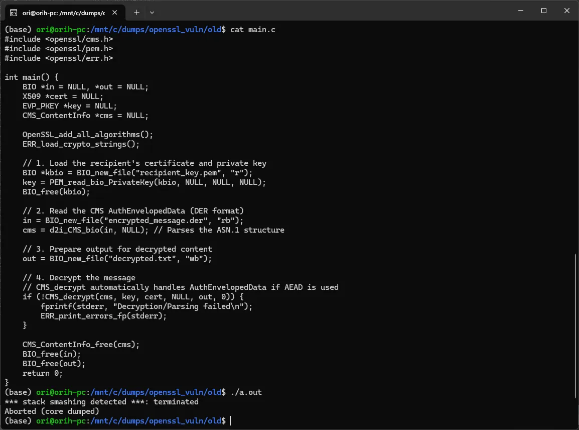The image size is (579, 430).
Task: Click the terminal icon on the active tab
Action: coord(14,13)
